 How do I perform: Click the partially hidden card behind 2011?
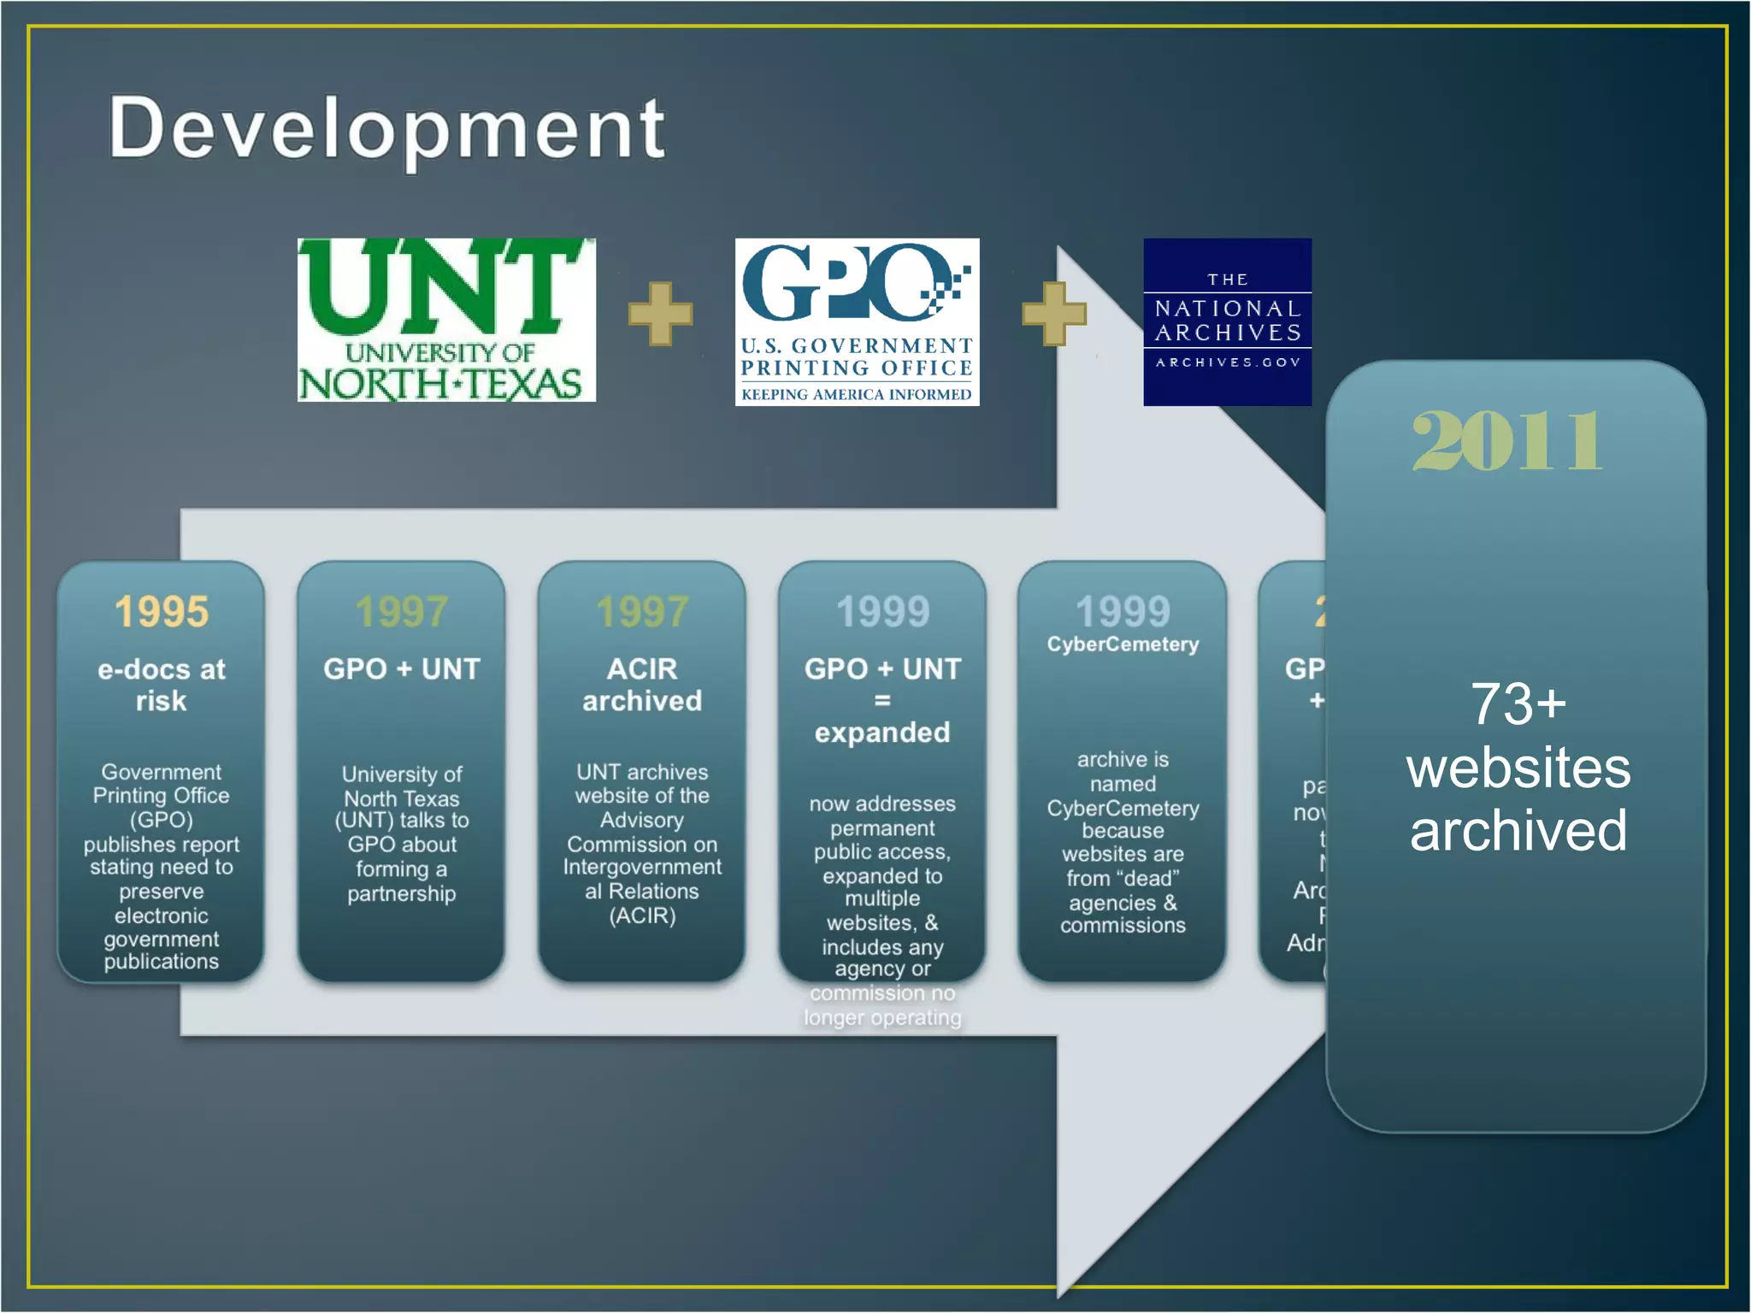pyautogui.click(x=1293, y=769)
